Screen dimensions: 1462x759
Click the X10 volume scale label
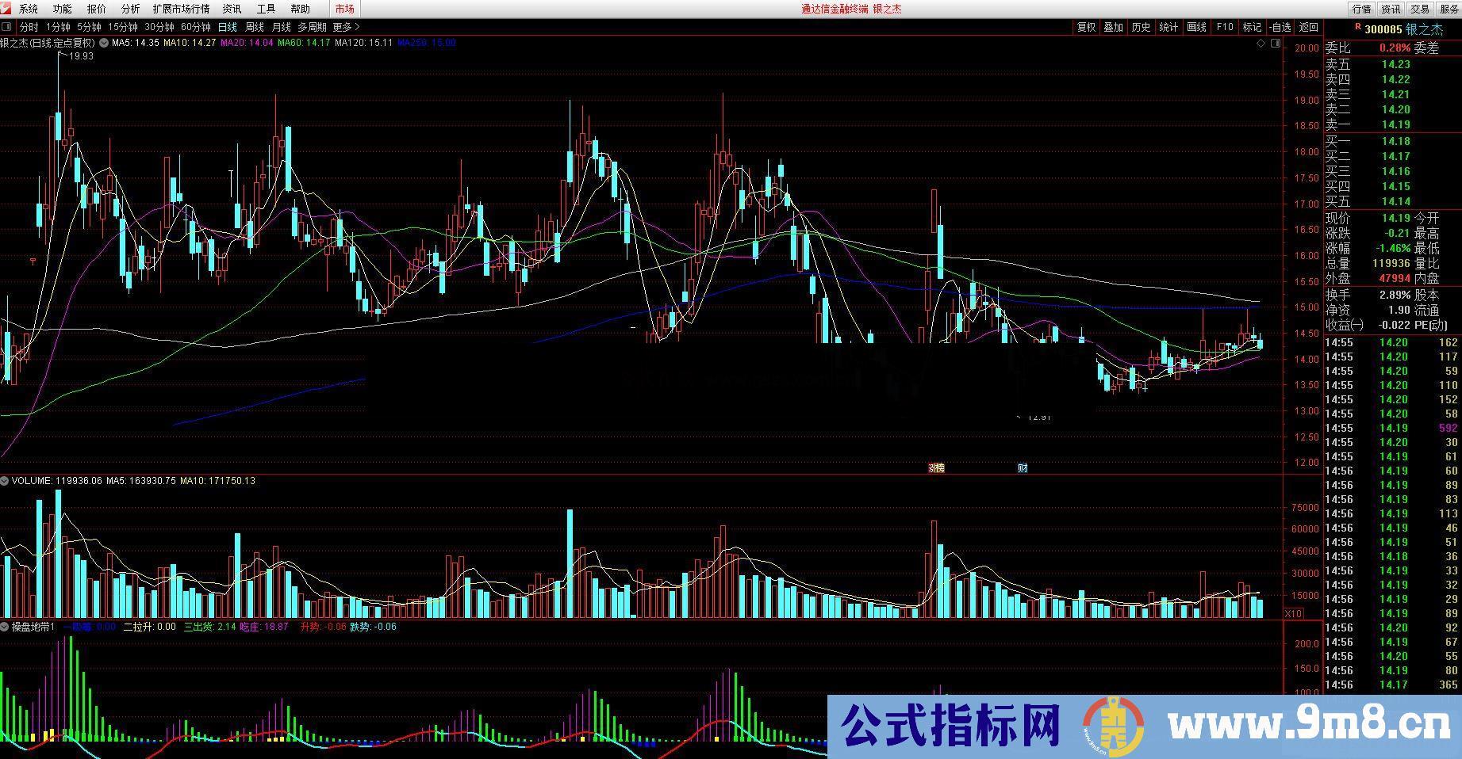point(1292,613)
